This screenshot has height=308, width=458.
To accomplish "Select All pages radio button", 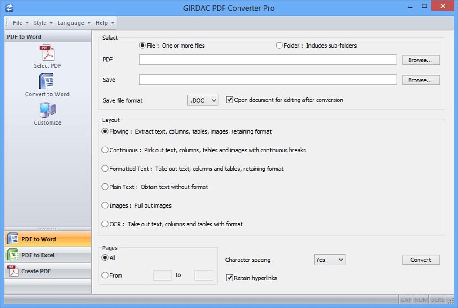I will point(105,257).
